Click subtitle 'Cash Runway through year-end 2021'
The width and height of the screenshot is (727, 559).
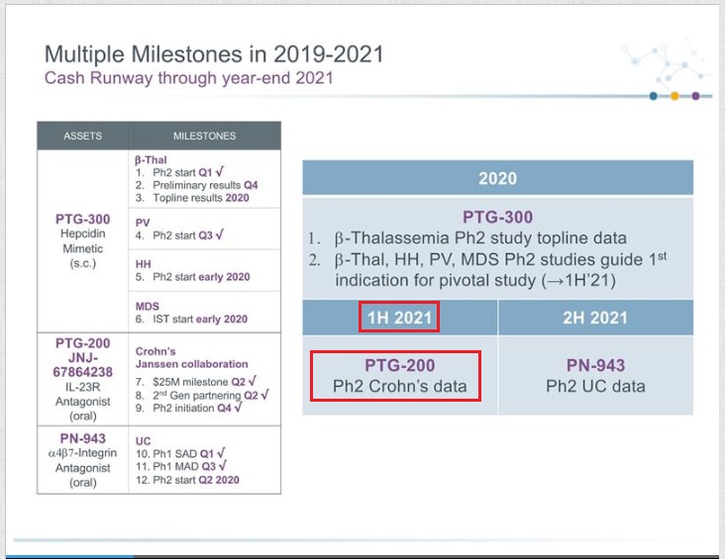(189, 78)
